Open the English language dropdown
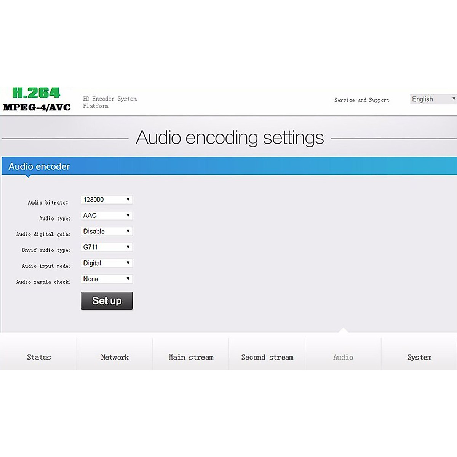This screenshot has height=457, width=457. (x=433, y=99)
